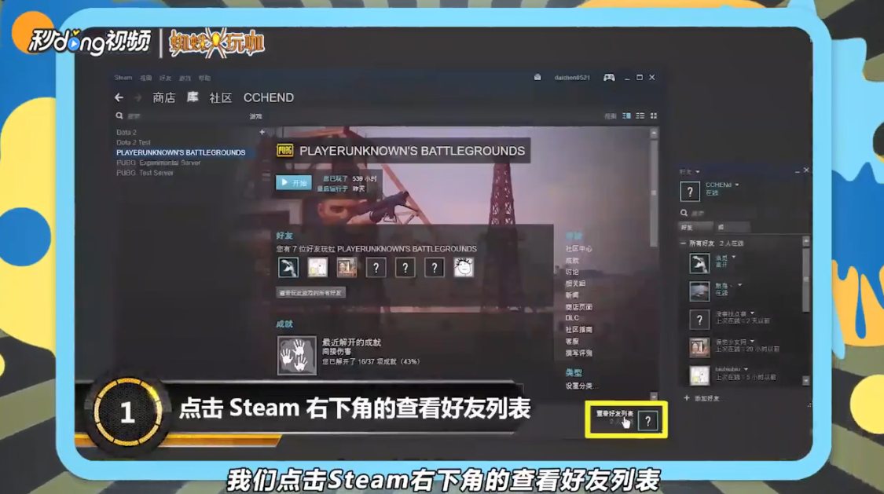Click friends window search magnifier icon
The height and width of the screenshot is (494, 884).
click(x=684, y=213)
